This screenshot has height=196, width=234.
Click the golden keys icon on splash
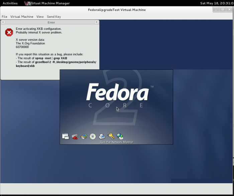(111, 136)
